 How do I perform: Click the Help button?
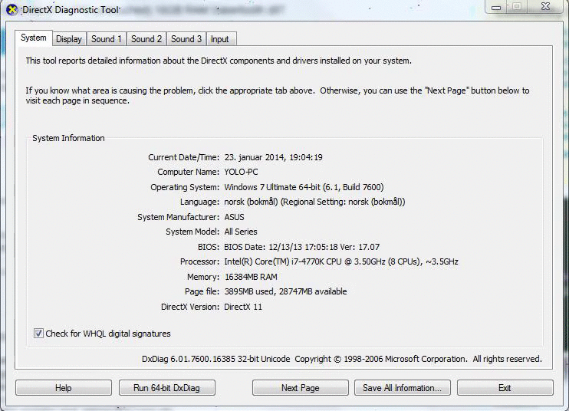coord(64,388)
